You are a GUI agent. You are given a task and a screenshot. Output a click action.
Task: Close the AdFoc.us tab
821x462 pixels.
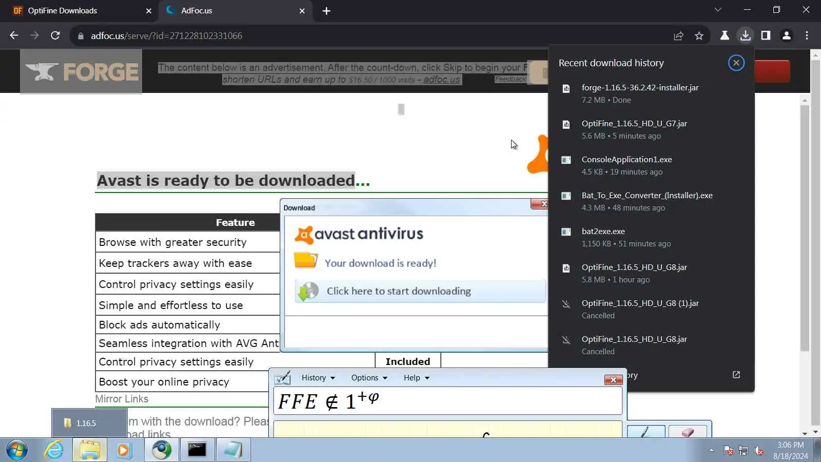point(302,11)
